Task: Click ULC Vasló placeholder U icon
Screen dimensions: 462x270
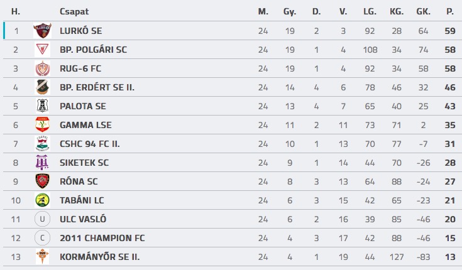Action: pos(42,219)
